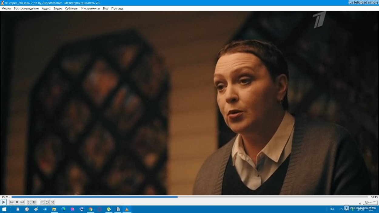This screenshot has width=379, height=213.
Task: Click the total duration 50:13 label
Action: click(x=374, y=197)
